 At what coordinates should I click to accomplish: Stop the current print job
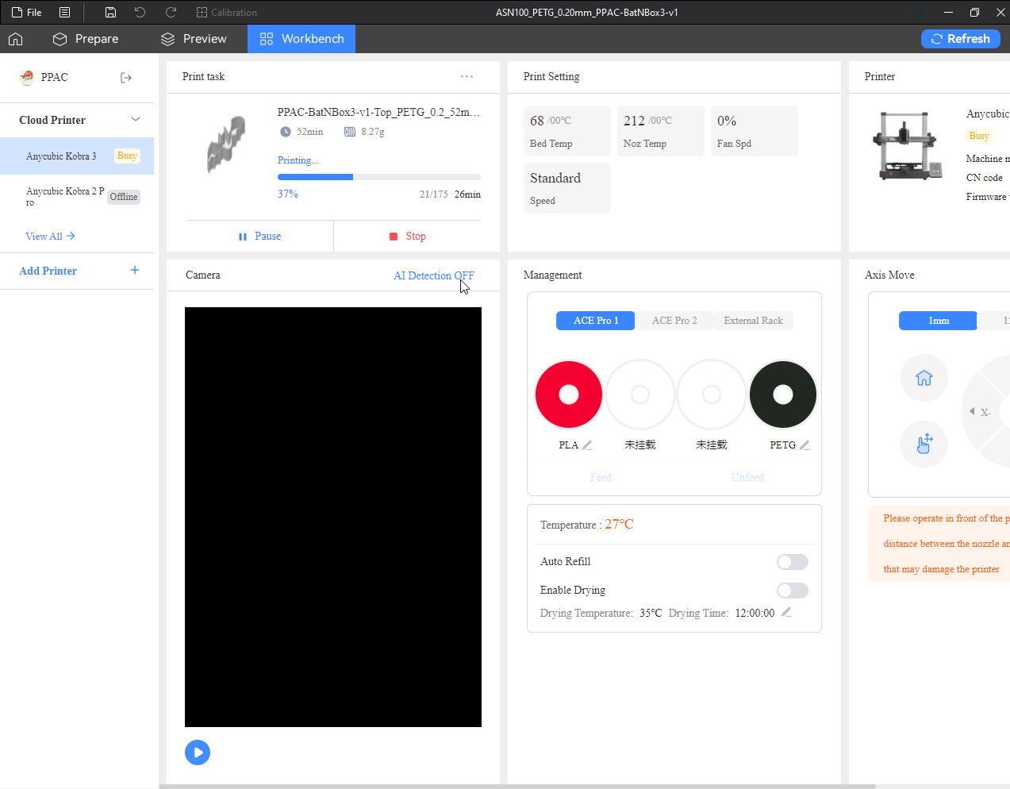pyautogui.click(x=408, y=237)
